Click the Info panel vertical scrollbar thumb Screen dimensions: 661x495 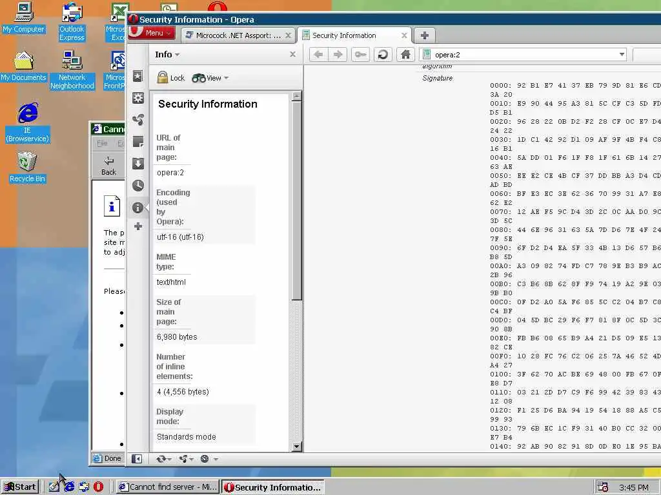point(297,201)
